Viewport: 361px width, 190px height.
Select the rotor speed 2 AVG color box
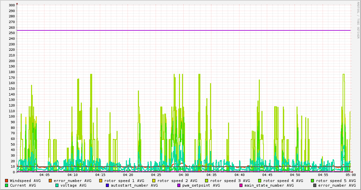point(154,181)
